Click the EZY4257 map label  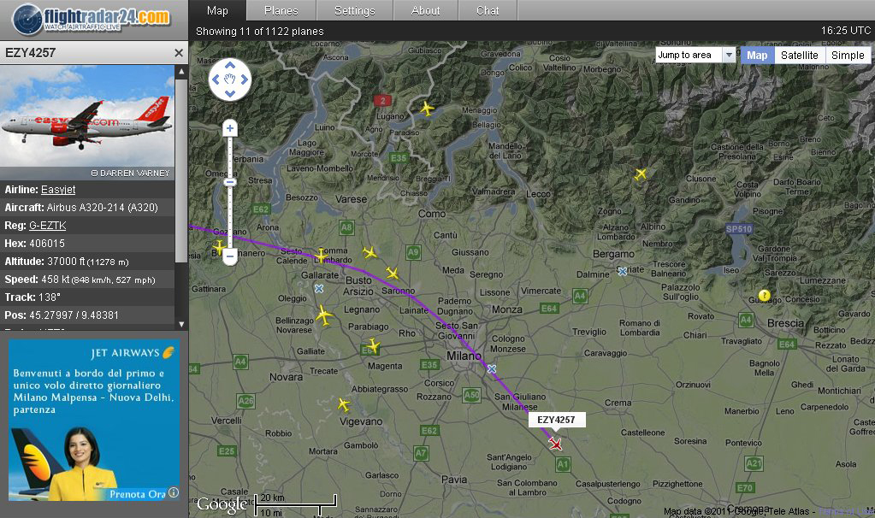(x=556, y=420)
